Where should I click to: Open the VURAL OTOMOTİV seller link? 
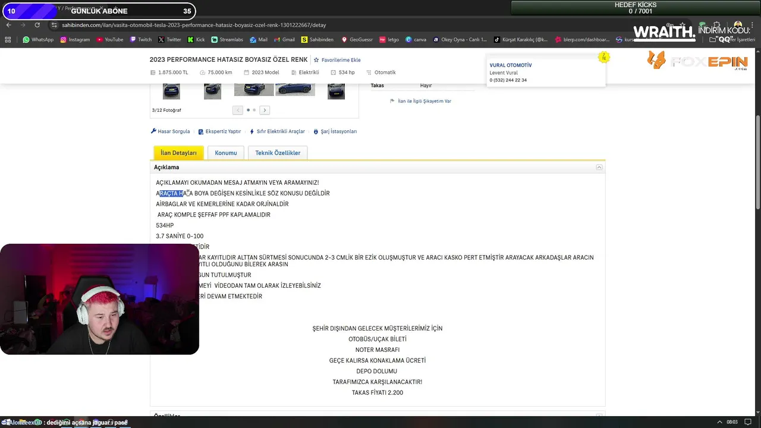tap(511, 65)
